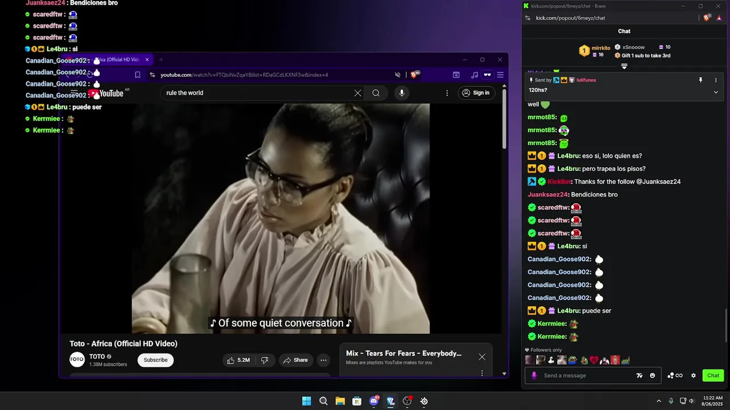Screen dimensions: 730x410
Task: Open site settings icon beside kick.com URL
Action: coord(528,18)
